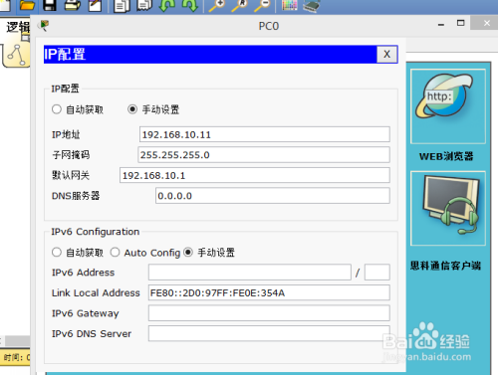Screen dimensions: 498x375
Task: Open the WEB浏览器 browser application
Action: coord(448,106)
